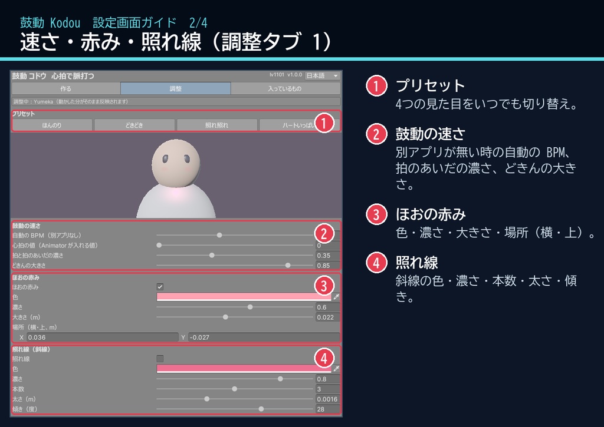Screen dimensions: 604x427
Task: Click the 調整中：Yumeka status text
Action: [71, 101]
